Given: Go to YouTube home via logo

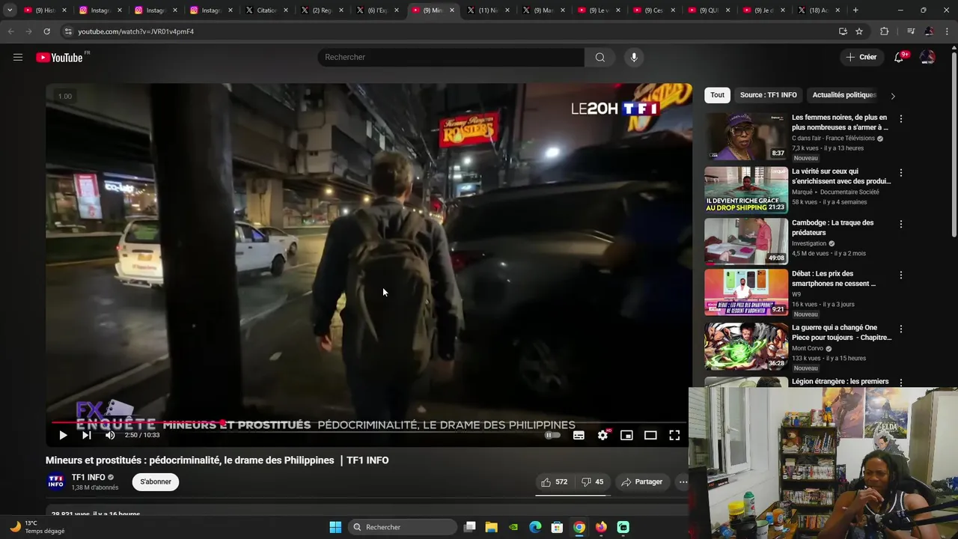Looking at the screenshot, I should (x=59, y=58).
